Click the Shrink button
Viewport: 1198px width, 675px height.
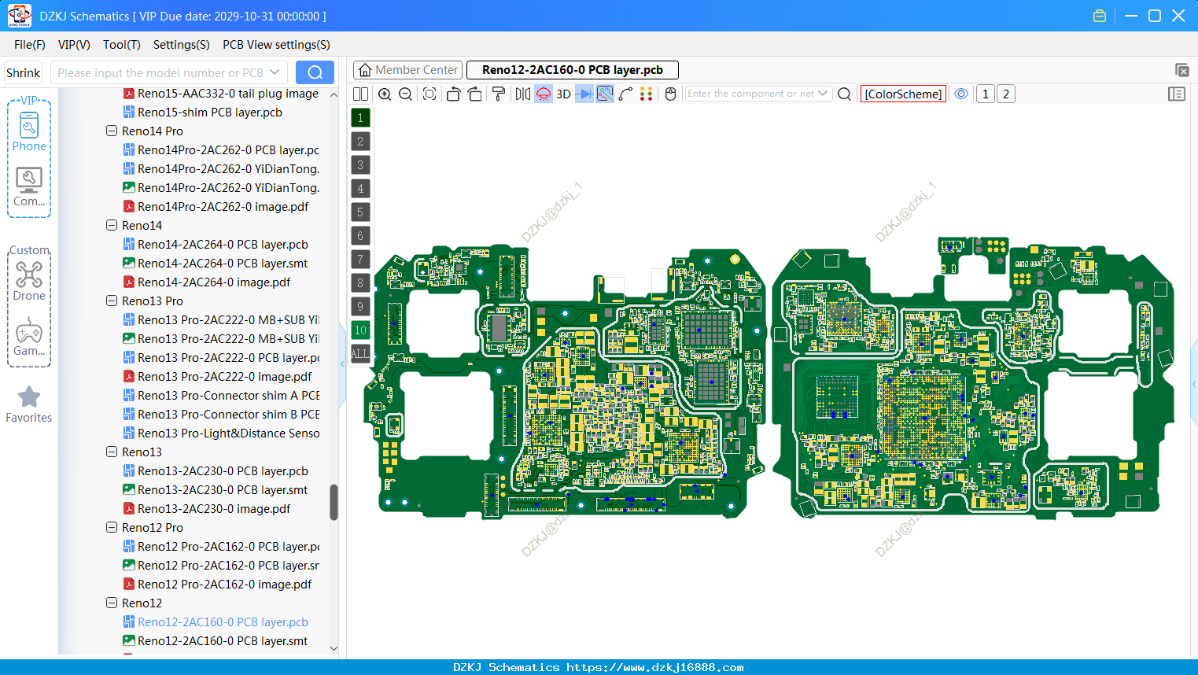click(x=23, y=72)
